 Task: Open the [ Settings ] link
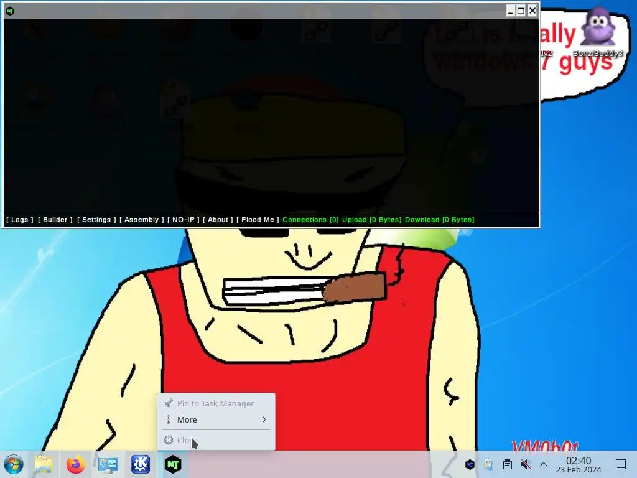(x=96, y=220)
